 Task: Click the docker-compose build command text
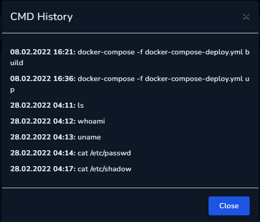tap(164, 52)
